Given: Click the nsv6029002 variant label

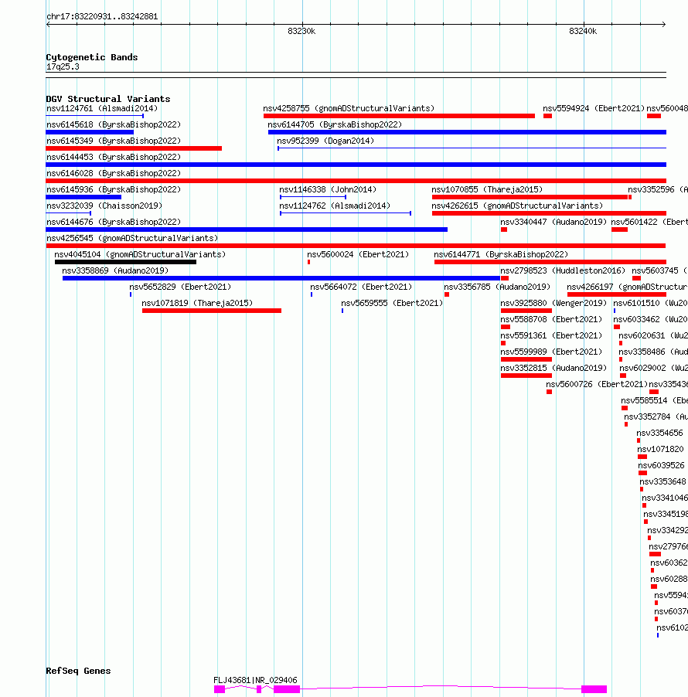Looking at the screenshot, I should tap(654, 368).
